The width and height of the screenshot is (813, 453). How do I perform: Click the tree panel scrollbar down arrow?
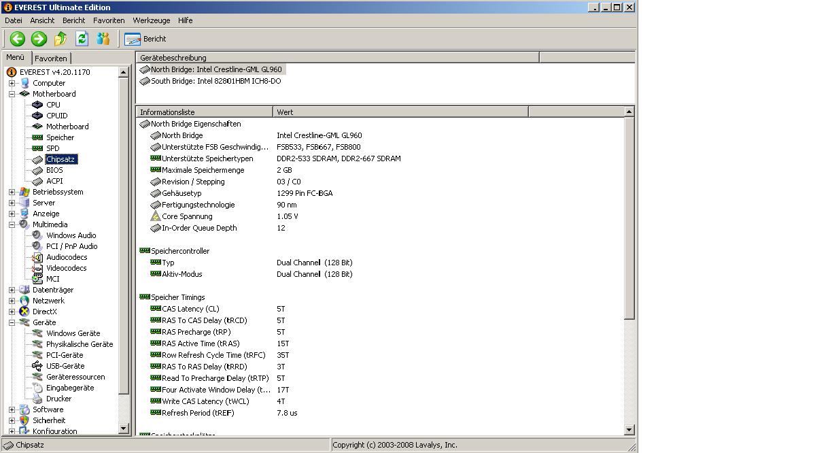124,429
